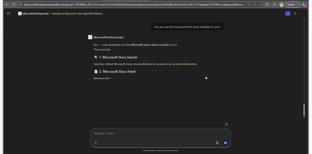This screenshot has height=154, width=312.
Task: Open the browser extensions puzzle icon
Action: tap(267, 5)
